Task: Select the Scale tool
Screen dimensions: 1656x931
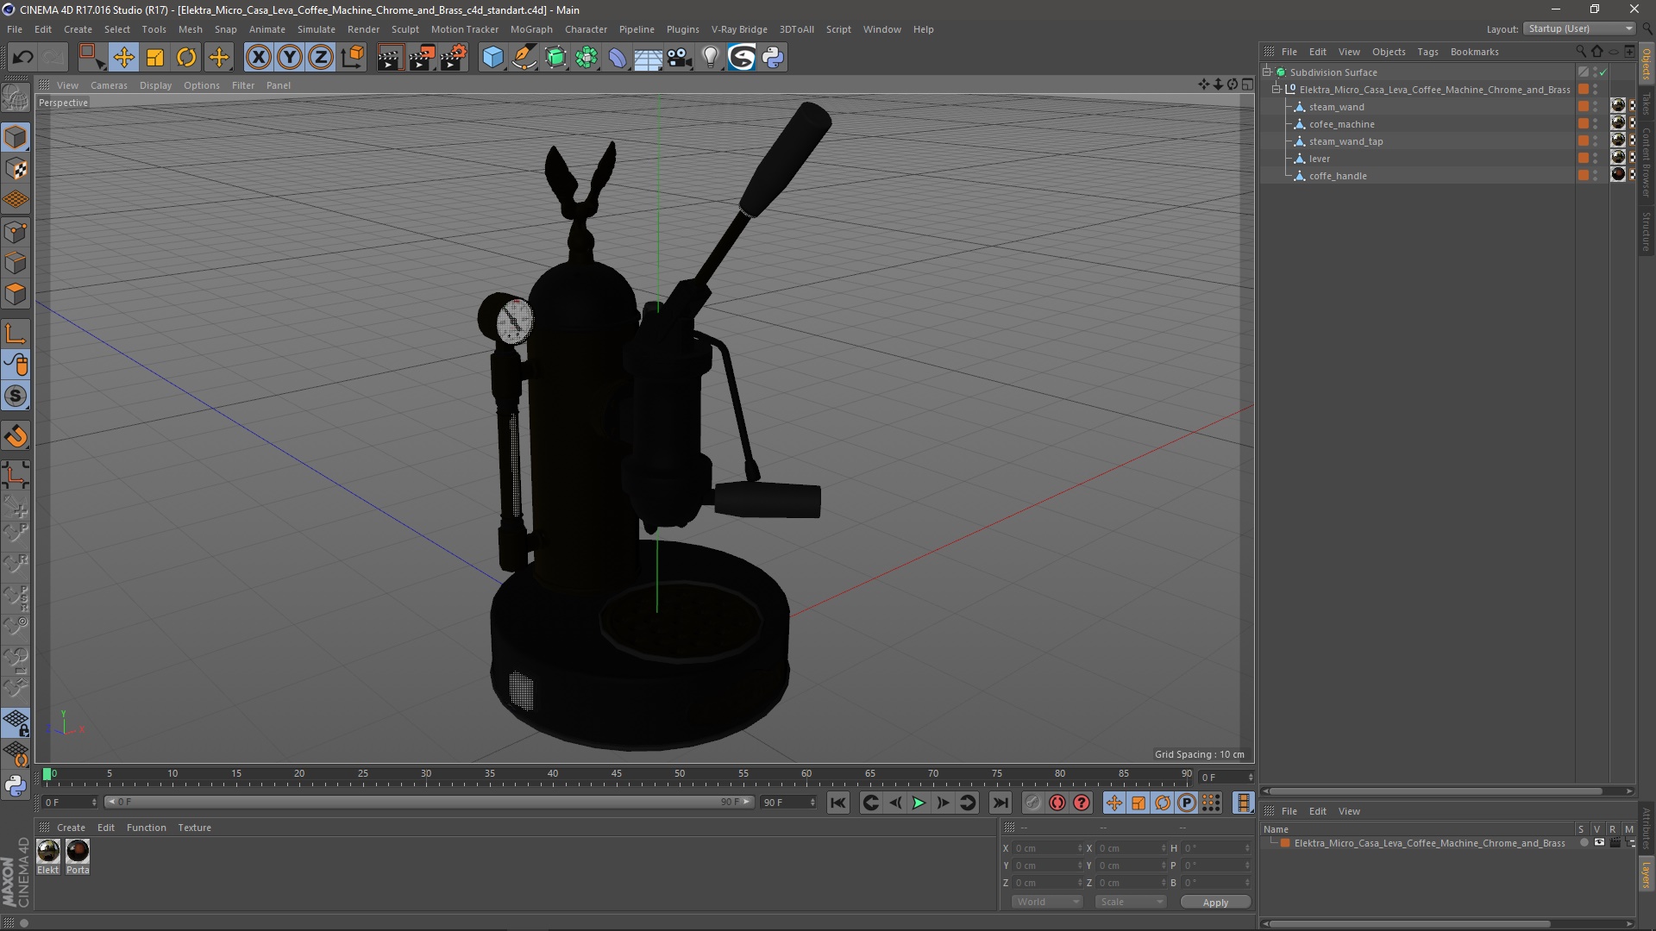Action: tap(155, 58)
